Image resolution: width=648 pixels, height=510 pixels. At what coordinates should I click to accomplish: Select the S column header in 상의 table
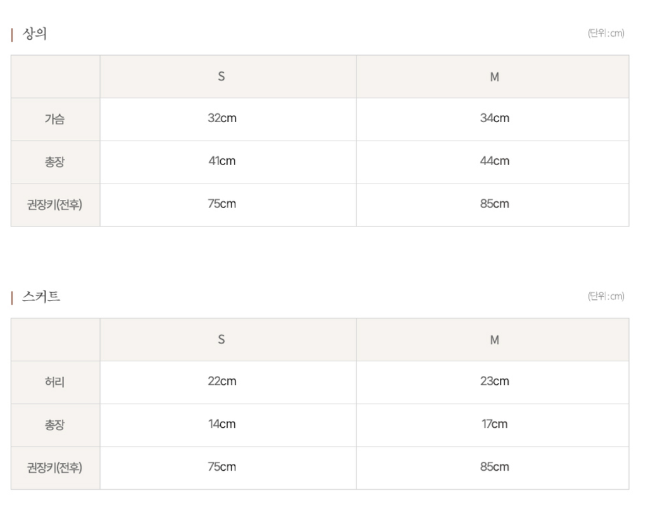pyautogui.click(x=221, y=77)
